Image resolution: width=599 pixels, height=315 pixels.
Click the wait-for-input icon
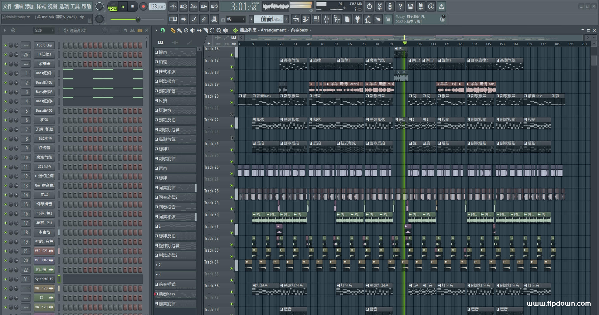pos(183,6)
